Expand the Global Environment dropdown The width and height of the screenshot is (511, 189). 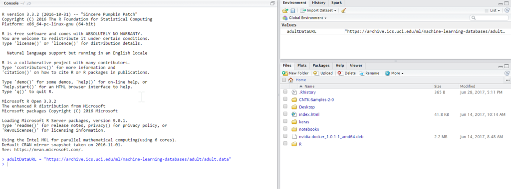305,18
